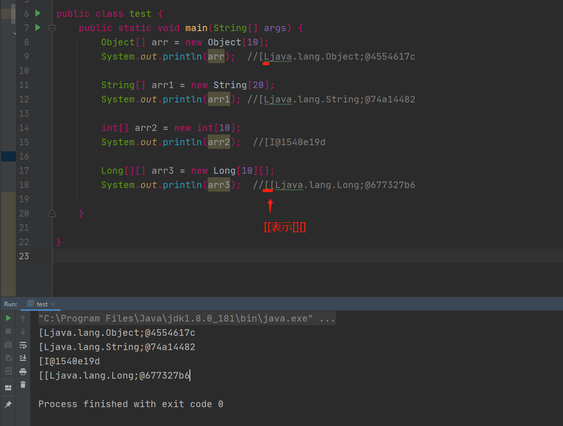Run main method from line 7 gutter
The height and width of the screenshot is (426, 563).
[x=38, y=27]
